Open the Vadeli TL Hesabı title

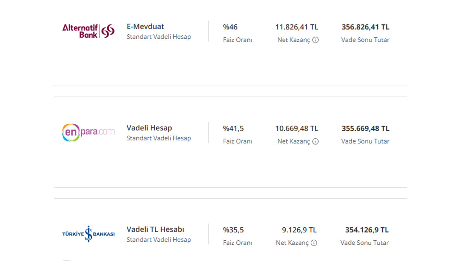tap(156, 229)
